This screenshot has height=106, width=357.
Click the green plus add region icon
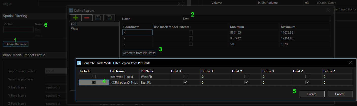(76, 18)
